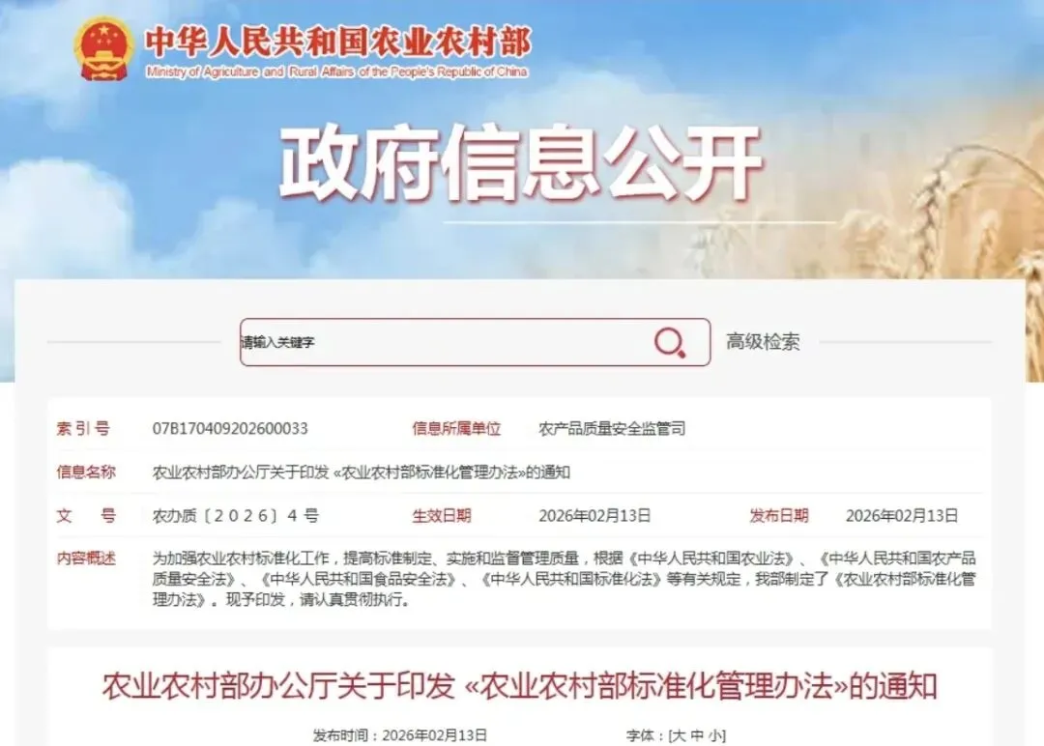Click the 索引号 label
Screen dimensions: 1044x746
pos(83,429)
